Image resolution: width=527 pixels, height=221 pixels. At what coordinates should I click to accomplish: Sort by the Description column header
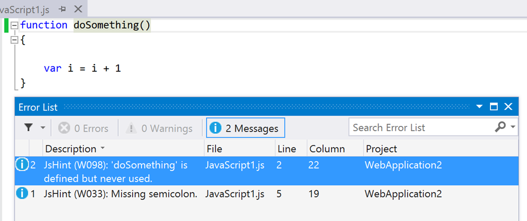pos(71,149)
